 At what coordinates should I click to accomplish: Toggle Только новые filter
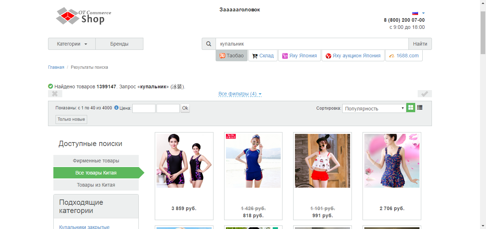coord(71,119)
